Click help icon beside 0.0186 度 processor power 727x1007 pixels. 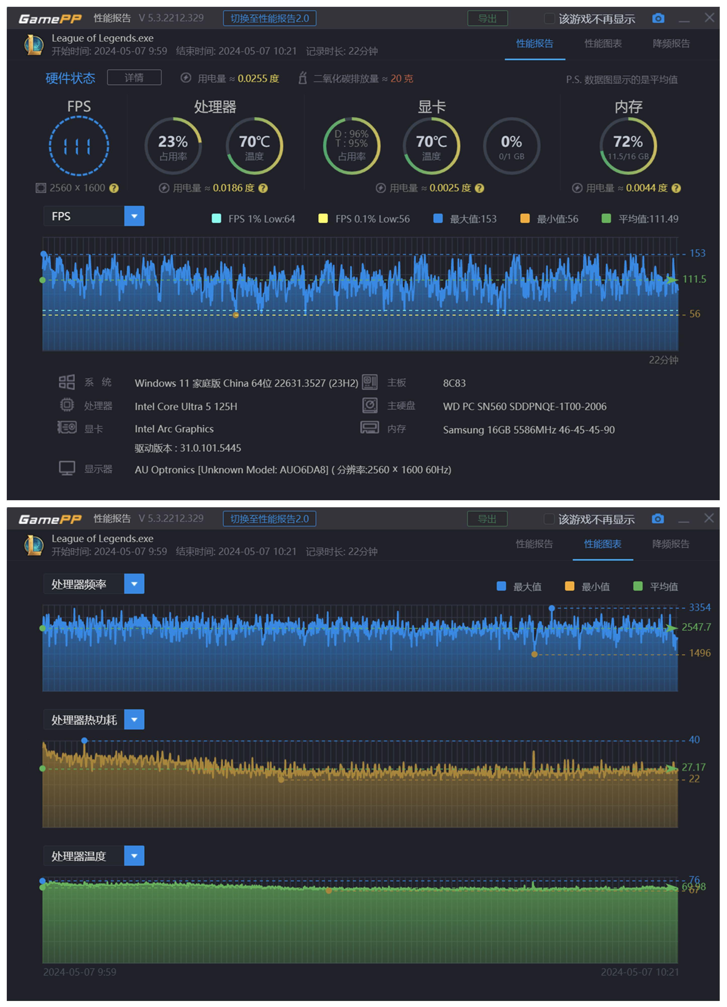(263, 188)
